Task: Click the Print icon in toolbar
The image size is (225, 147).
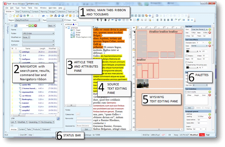Action: (x=25, y=16)
